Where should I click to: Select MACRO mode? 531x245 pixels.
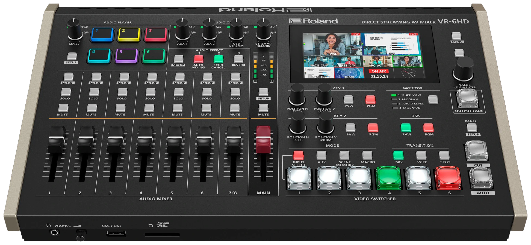[x=367, y=155]
